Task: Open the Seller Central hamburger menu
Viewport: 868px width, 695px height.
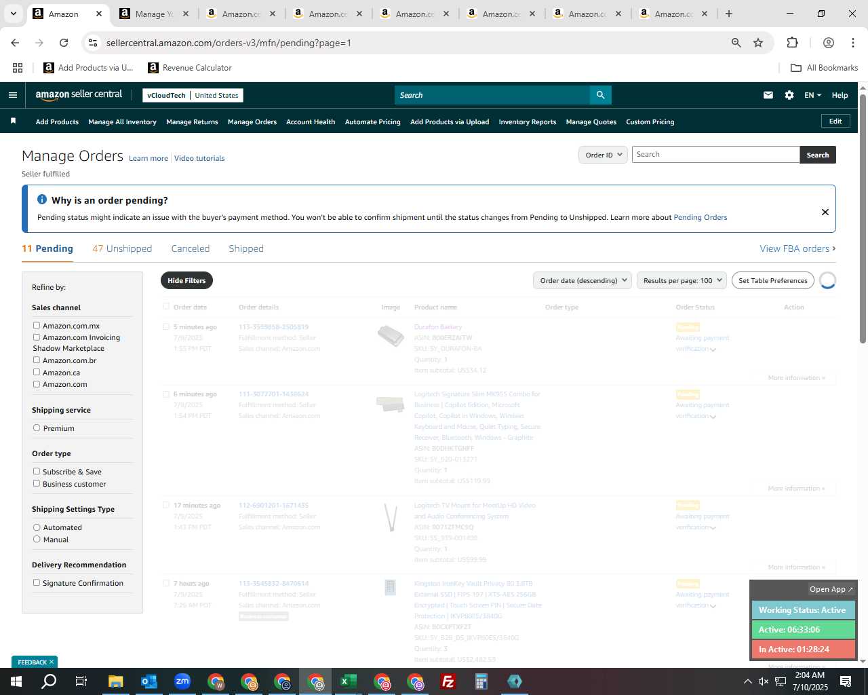Action: (12, 95)
